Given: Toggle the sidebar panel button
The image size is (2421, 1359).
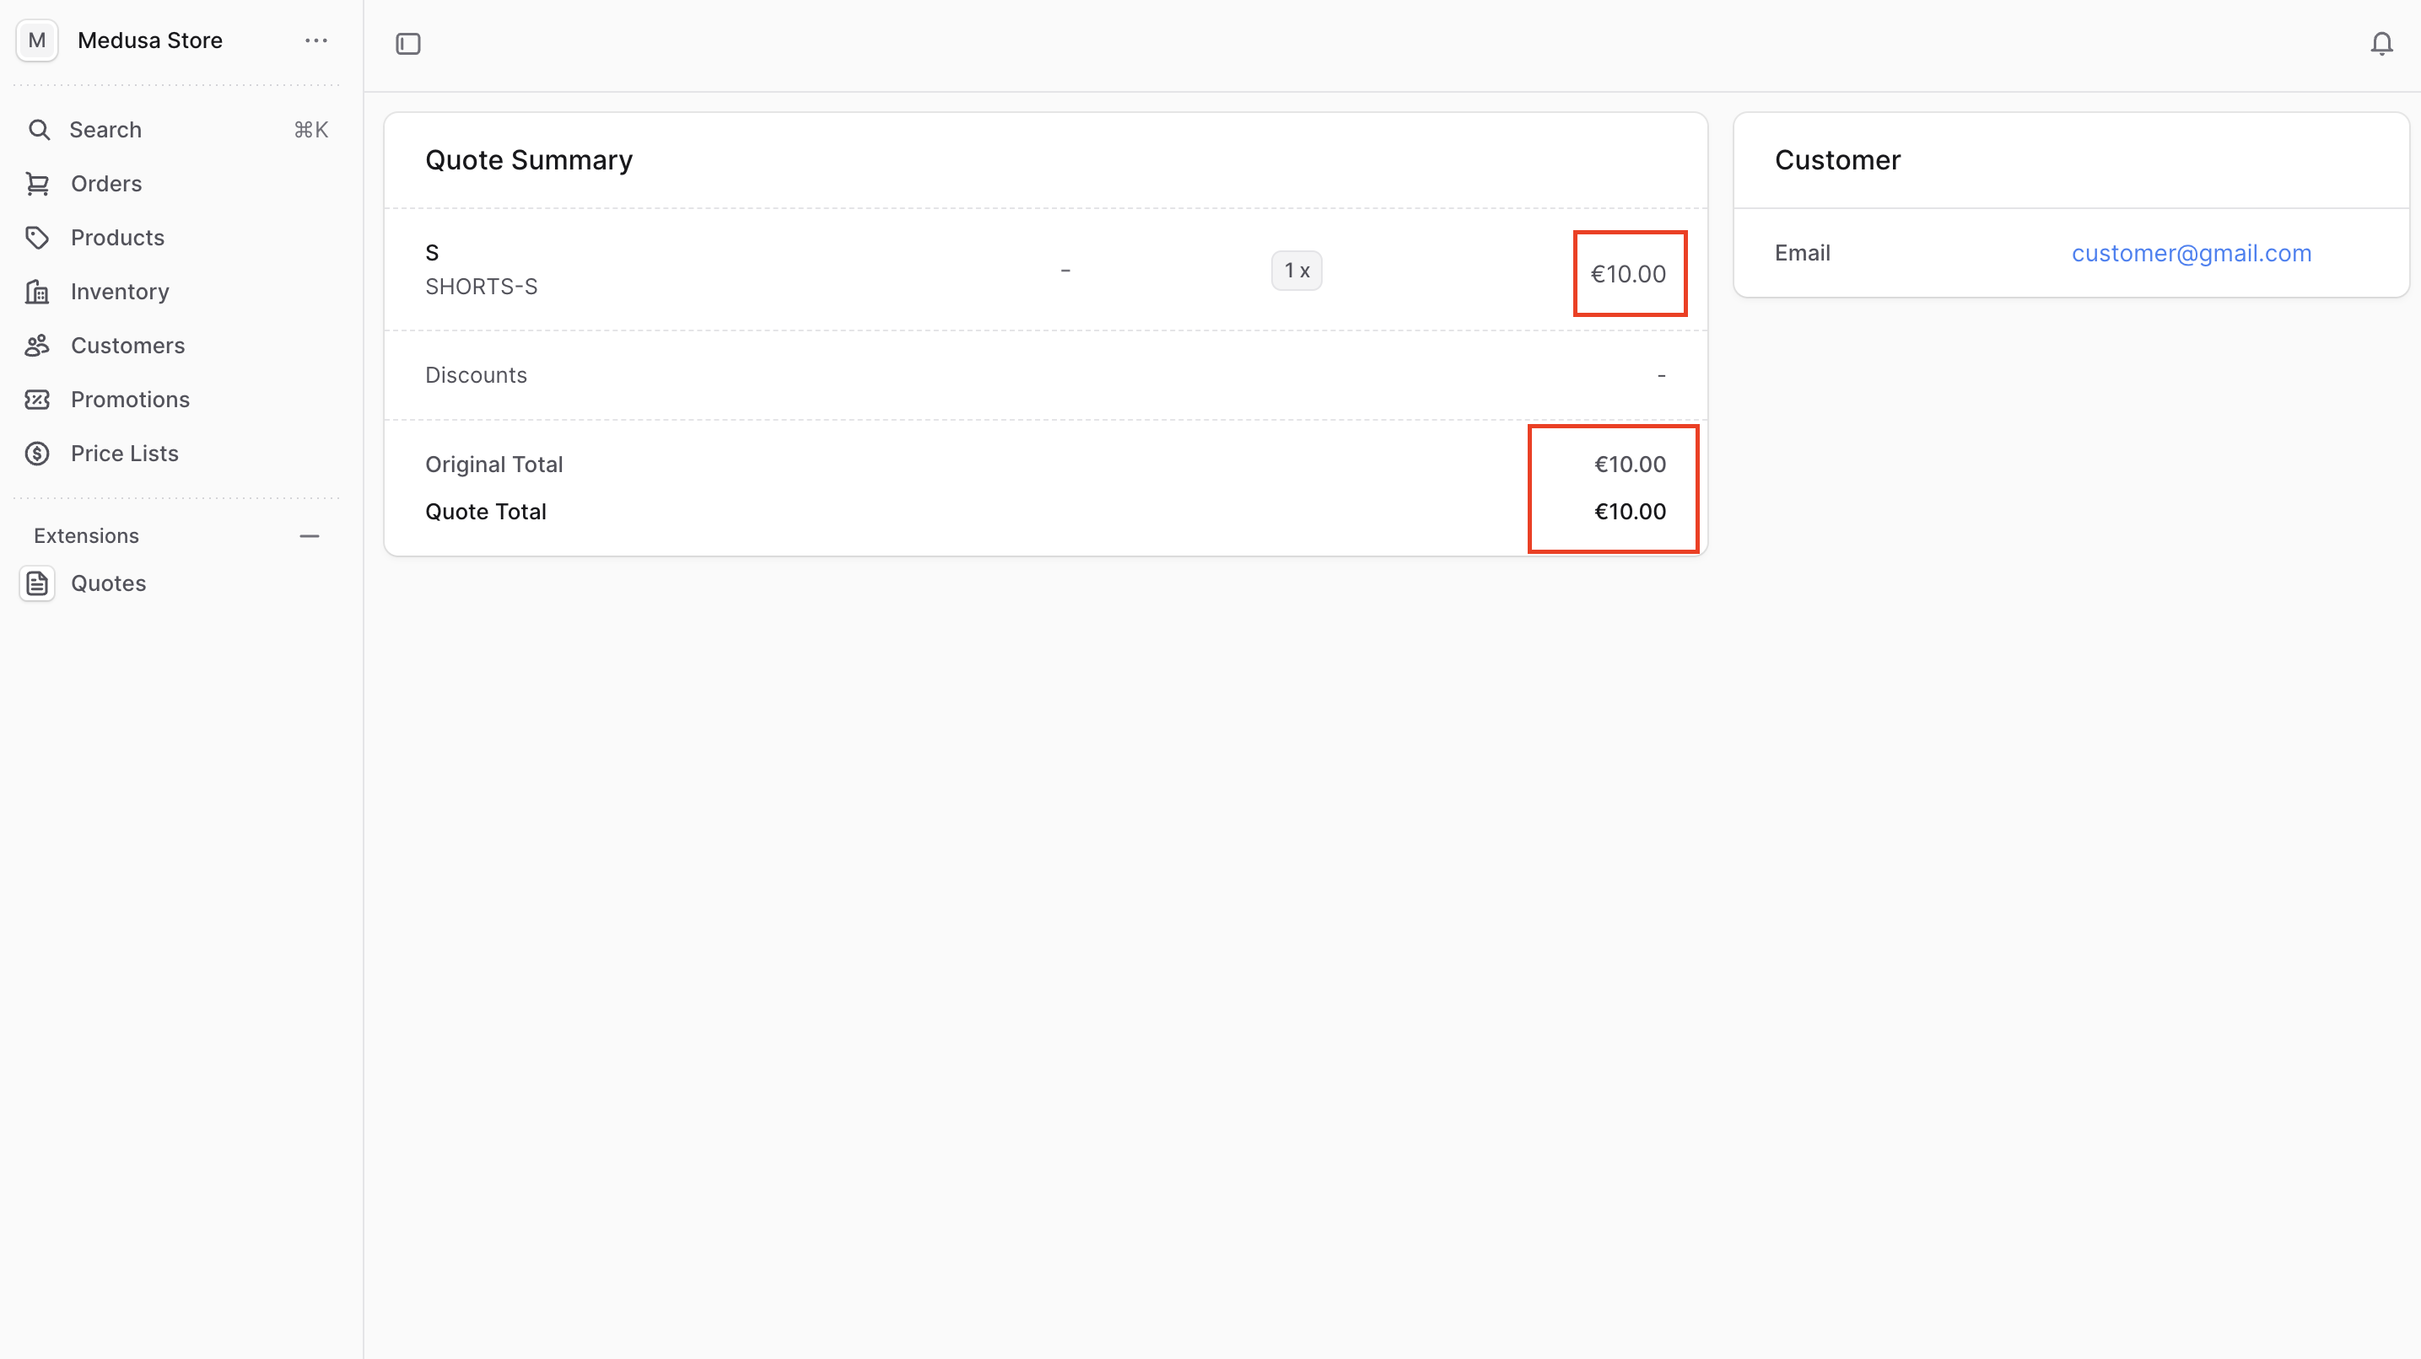Looking at the screenshot, I should point(408,44).
